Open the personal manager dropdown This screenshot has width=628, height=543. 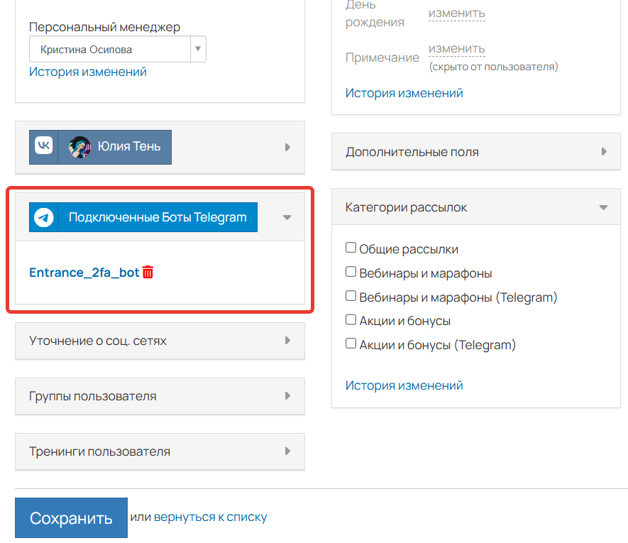coord(197,49)
